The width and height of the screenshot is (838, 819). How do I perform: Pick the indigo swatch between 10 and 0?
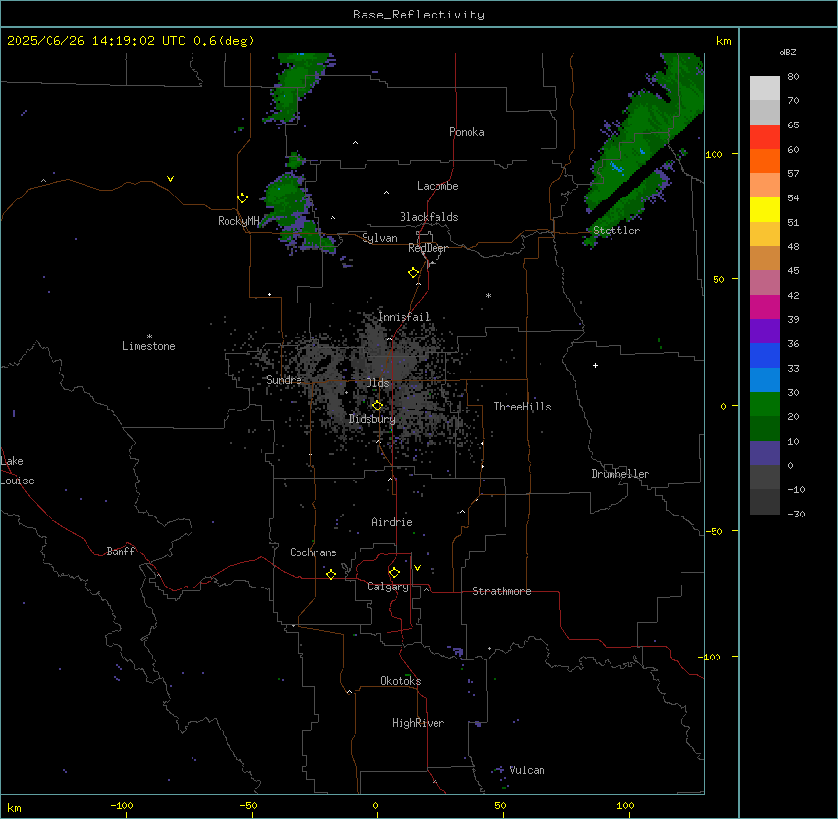764,453
